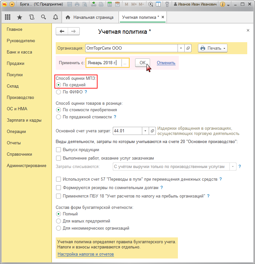Screen dimensions: 255x264
Task: Open account 44.01 card icon
Action: click(x=152, y=131)
